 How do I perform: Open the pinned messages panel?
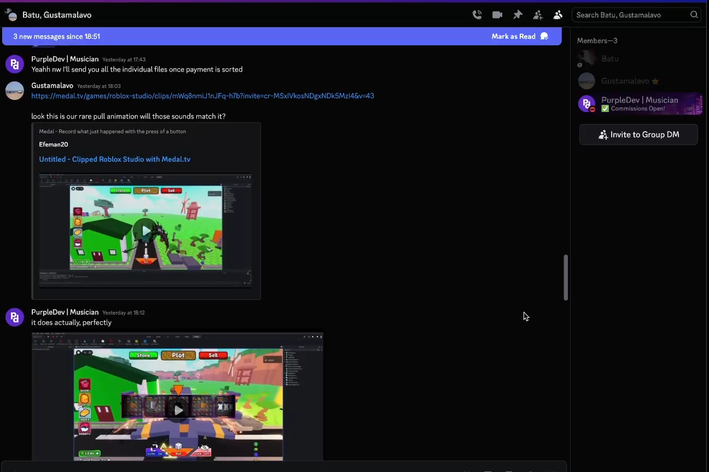pos(518,15)
